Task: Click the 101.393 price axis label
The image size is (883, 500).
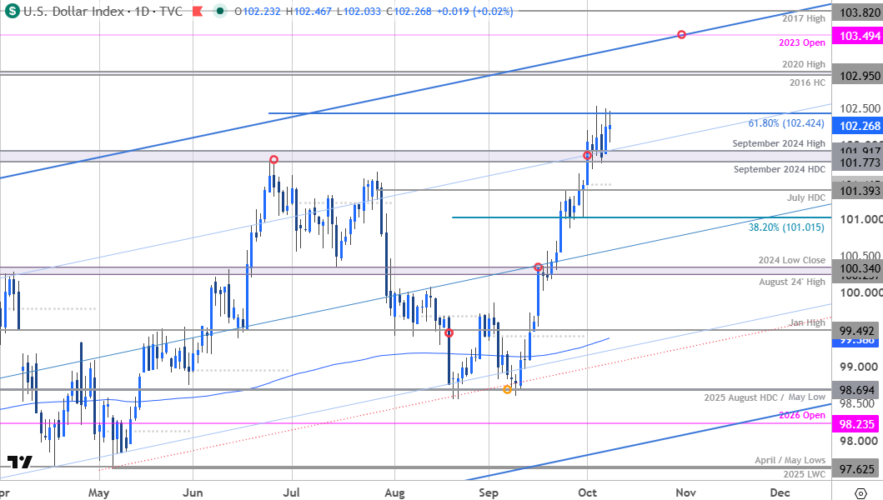Action: [860, 191]
